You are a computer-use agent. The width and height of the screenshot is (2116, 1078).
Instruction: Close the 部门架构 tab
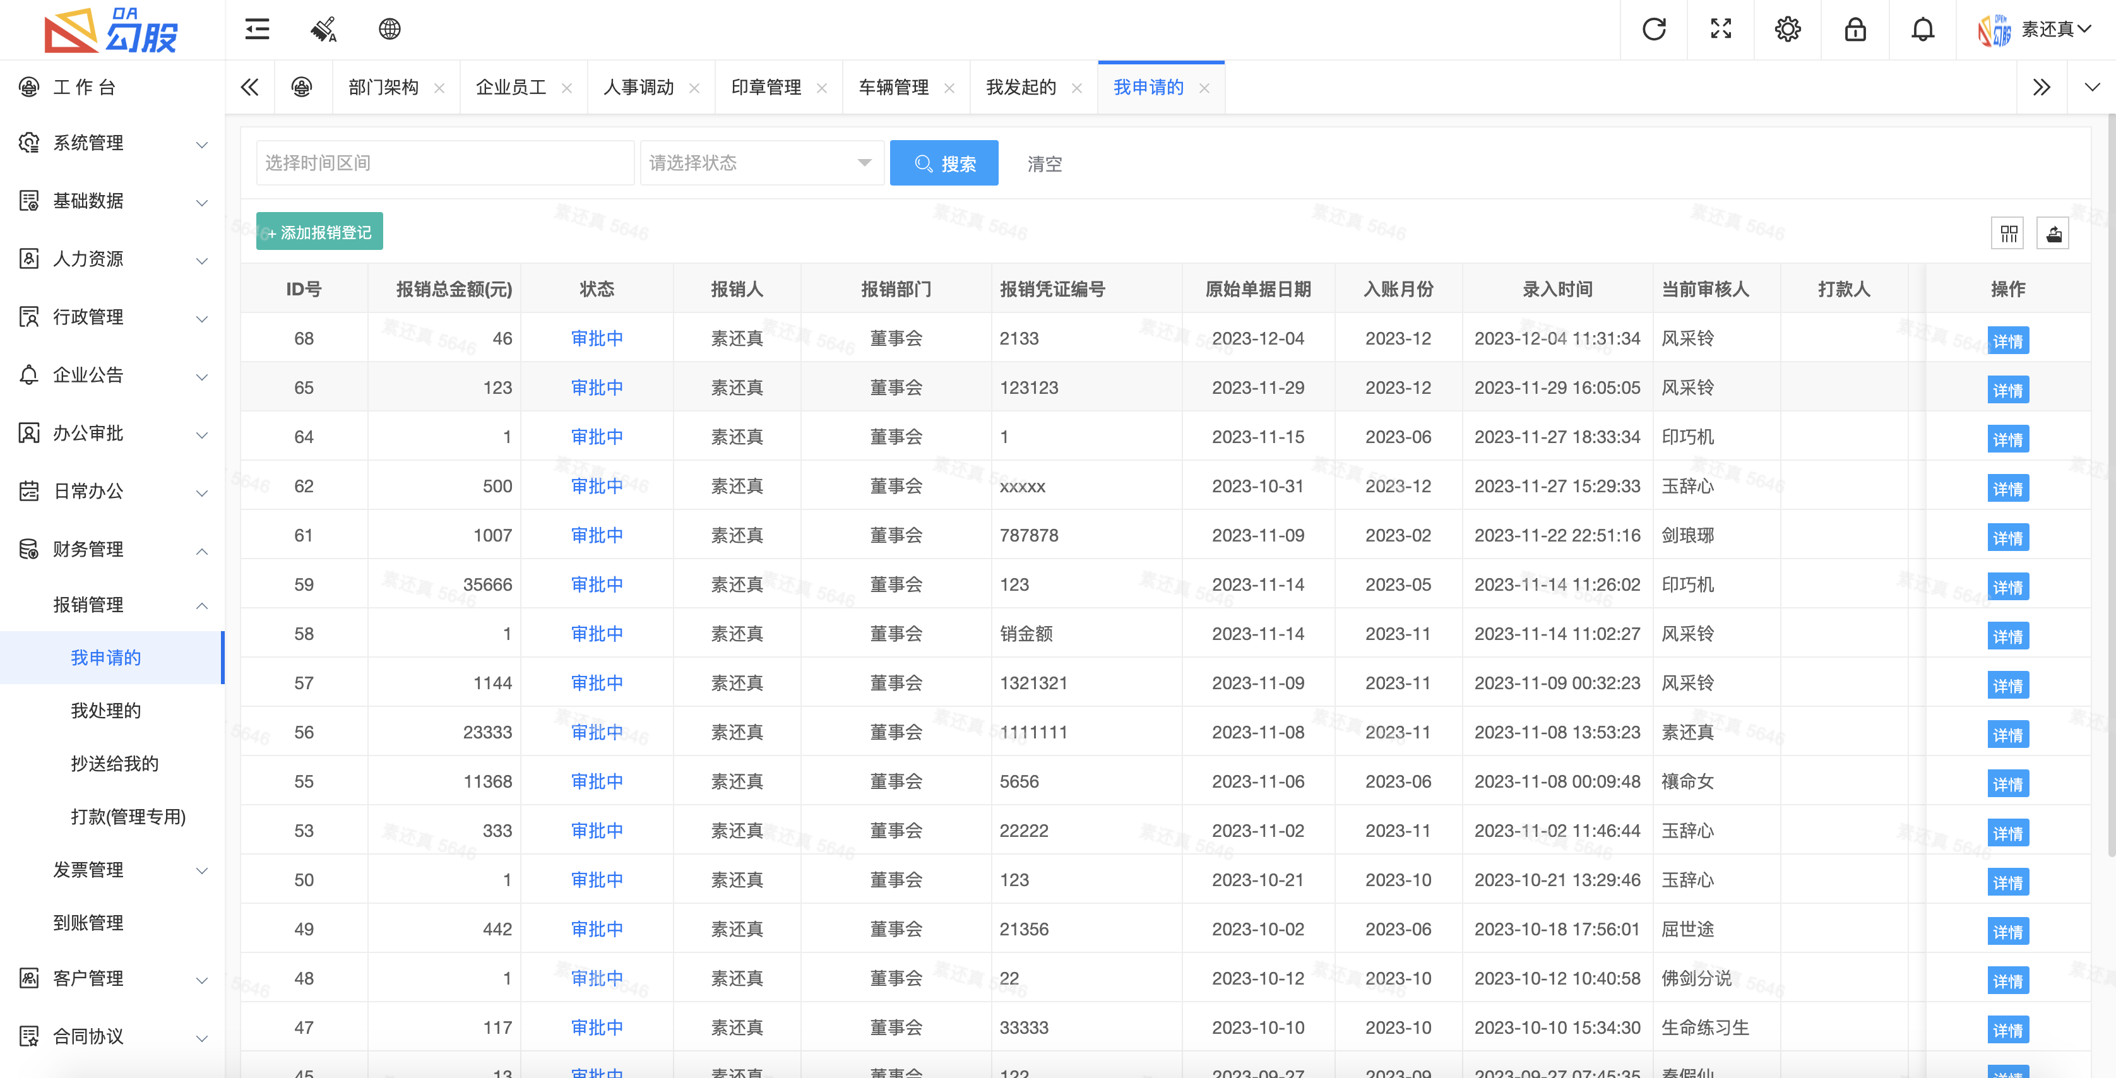(439, 88)
